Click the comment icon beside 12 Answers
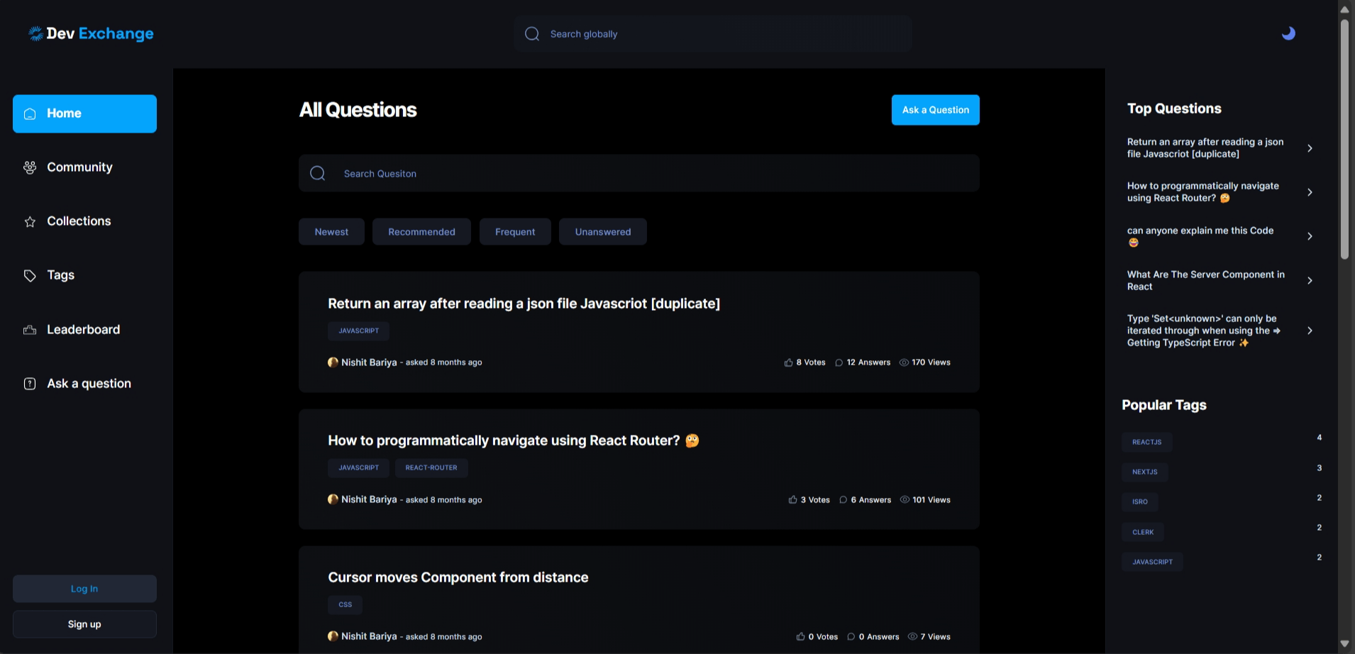Image resolution: width=1355 pixels, height=654 pixels. 839,362
